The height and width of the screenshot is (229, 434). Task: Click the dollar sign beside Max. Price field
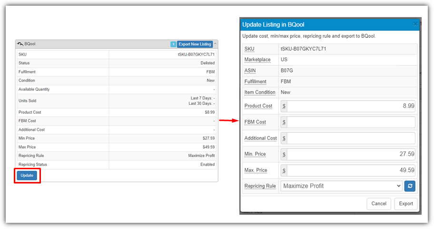click(284, 171)
